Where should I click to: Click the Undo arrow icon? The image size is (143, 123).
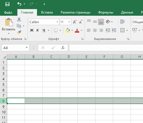tap(19, 4)
